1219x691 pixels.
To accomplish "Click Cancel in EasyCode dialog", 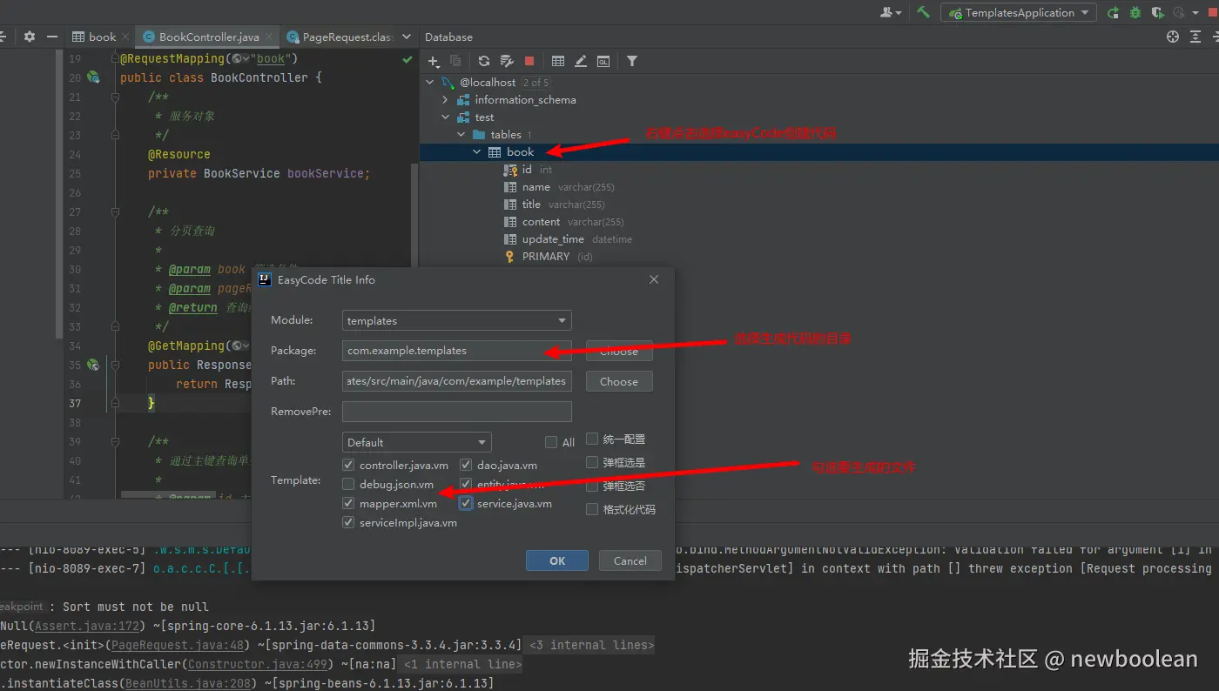I will click(x=630, y=560).
